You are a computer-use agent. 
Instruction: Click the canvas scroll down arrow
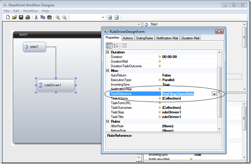tap(139, 157)
